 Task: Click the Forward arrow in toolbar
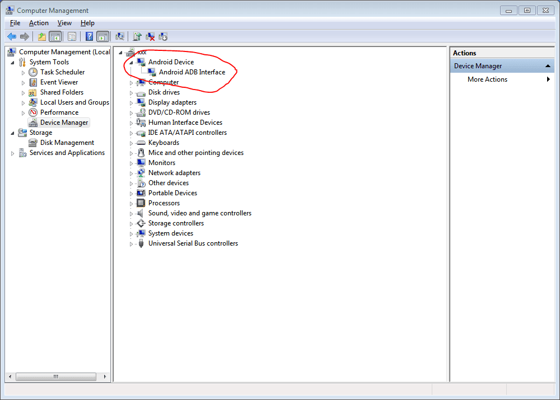point(25,36)
